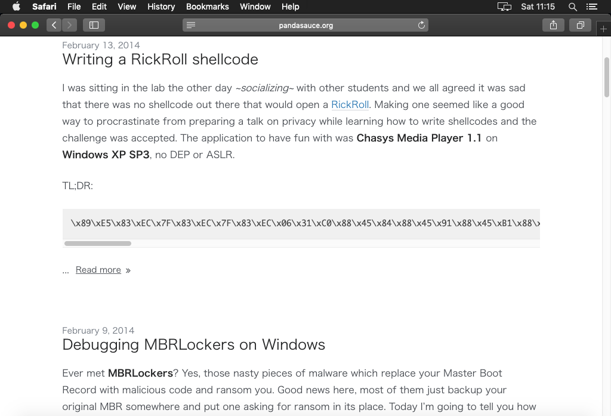Viewport: 611px width, 416px height.
Task: Click the forward navigation arrow
Action: 70,25
